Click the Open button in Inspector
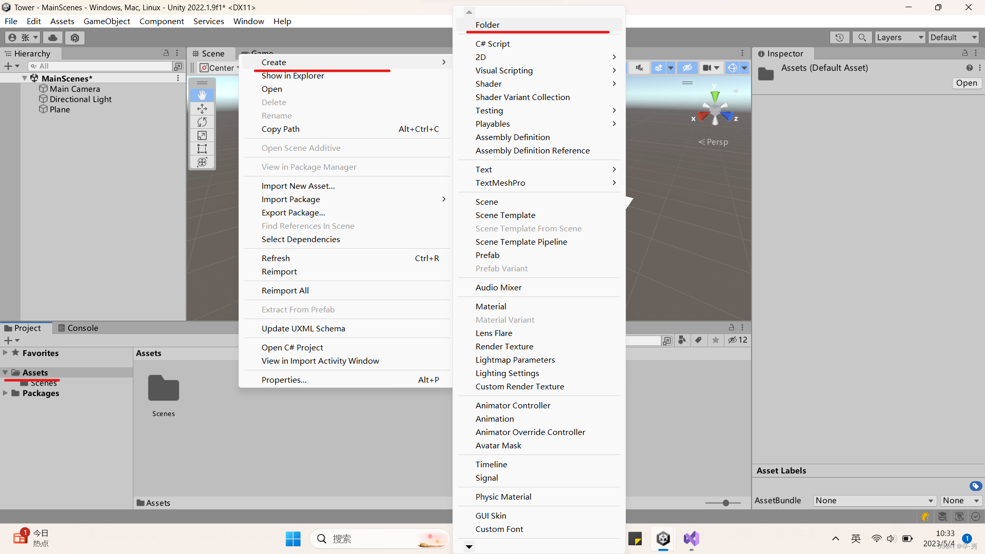 click(x=967, y=83)
